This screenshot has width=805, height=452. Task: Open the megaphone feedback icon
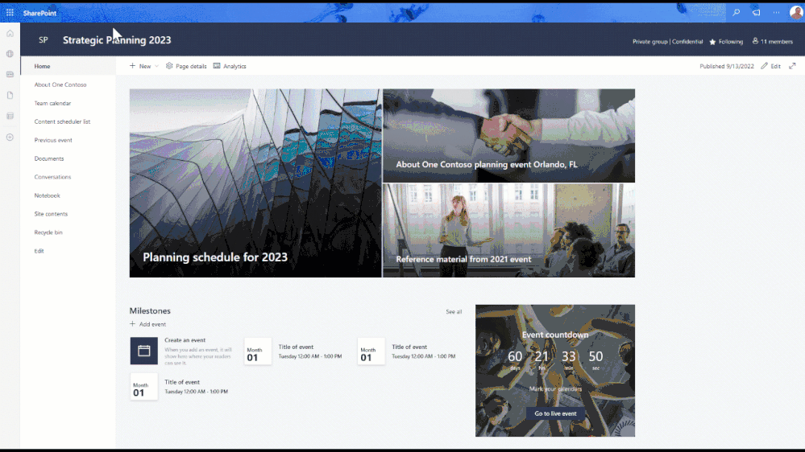tap(756, 12)
